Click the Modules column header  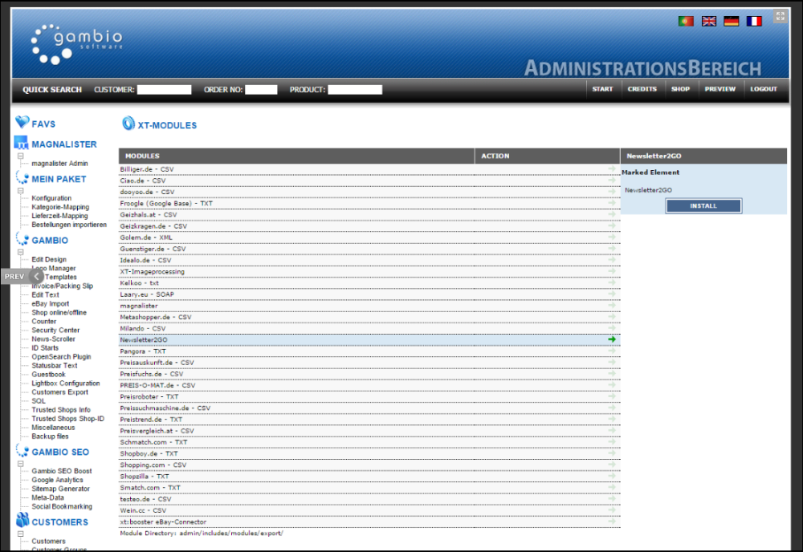[x=296, y=156]
